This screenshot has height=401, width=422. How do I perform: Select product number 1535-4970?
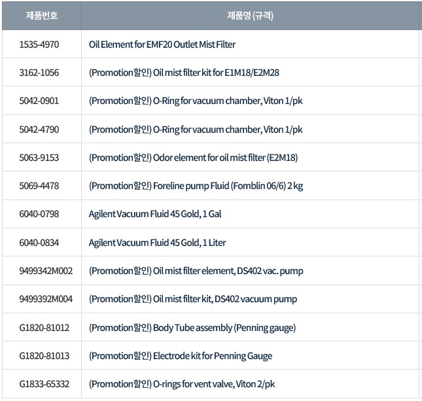click(x=39, y=44)
